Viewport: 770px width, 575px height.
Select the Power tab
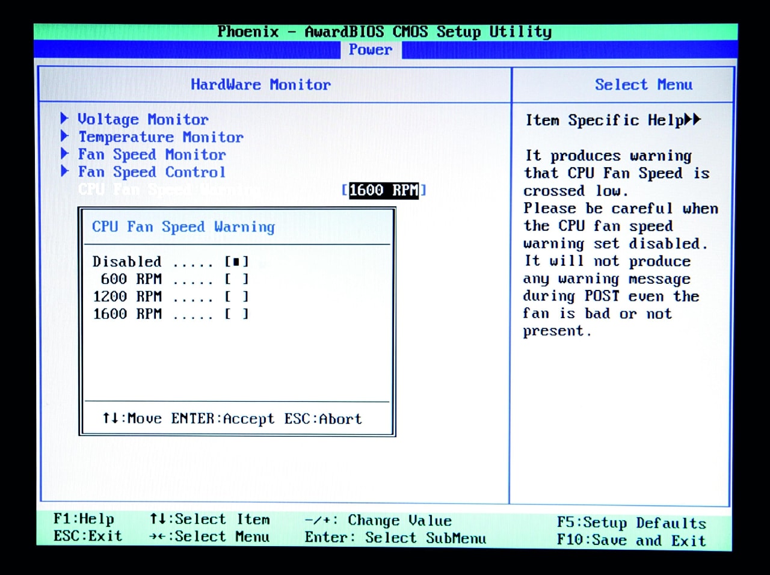371,50
